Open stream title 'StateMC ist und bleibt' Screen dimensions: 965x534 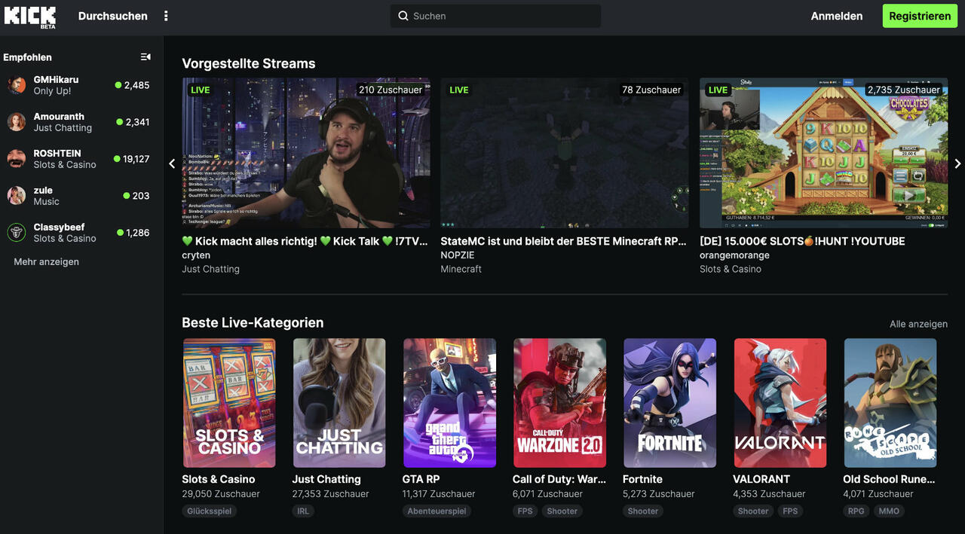click(x=564, y=241)
